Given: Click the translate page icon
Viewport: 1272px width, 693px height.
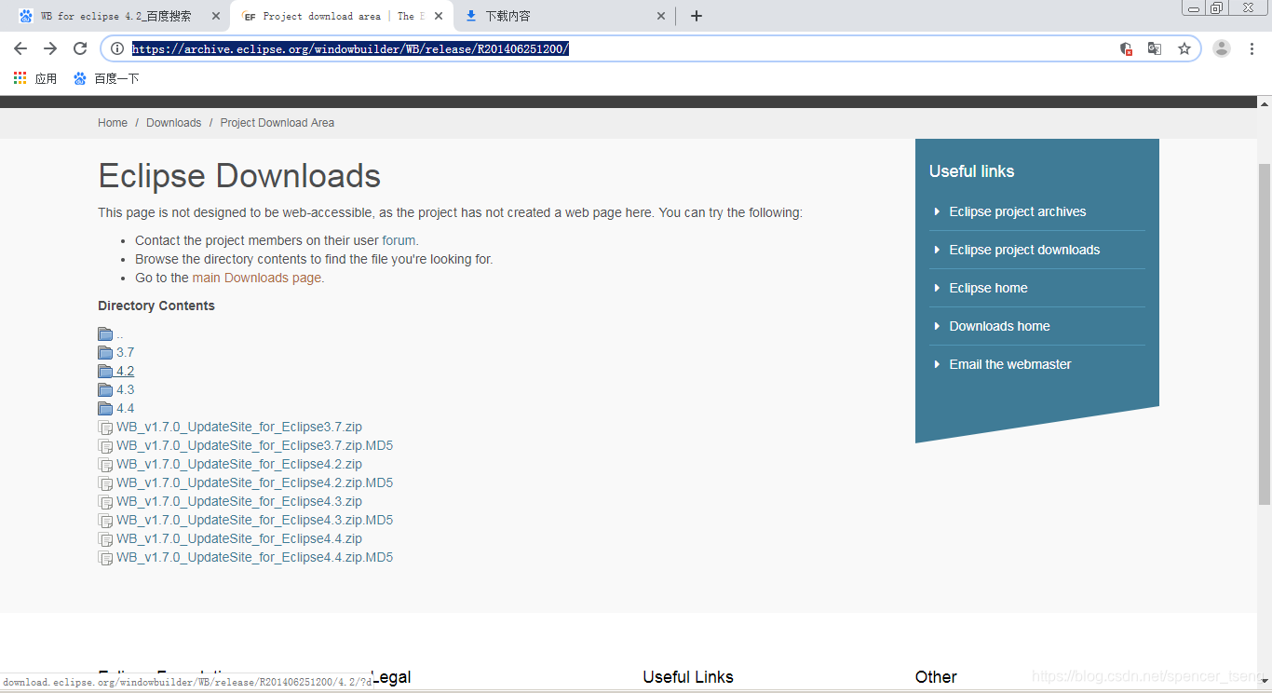Looking at the screenshot, I should click(x=1155, y=48).
